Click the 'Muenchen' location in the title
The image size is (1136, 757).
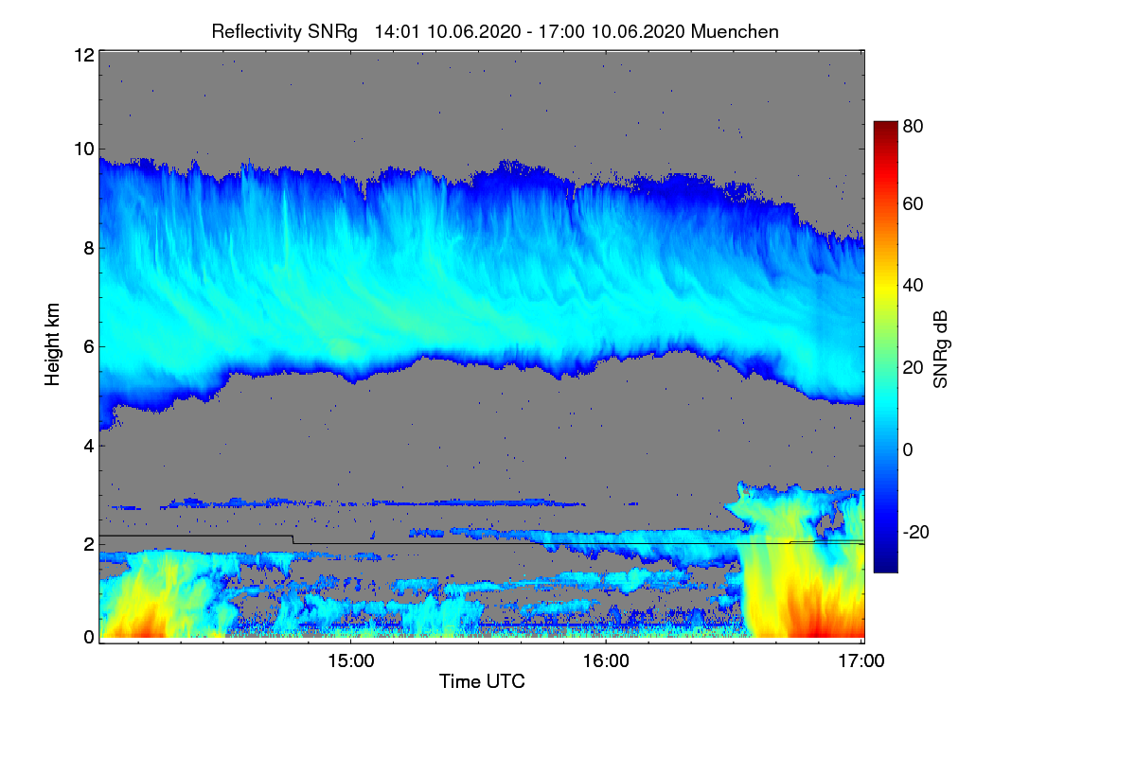point(735,31)
